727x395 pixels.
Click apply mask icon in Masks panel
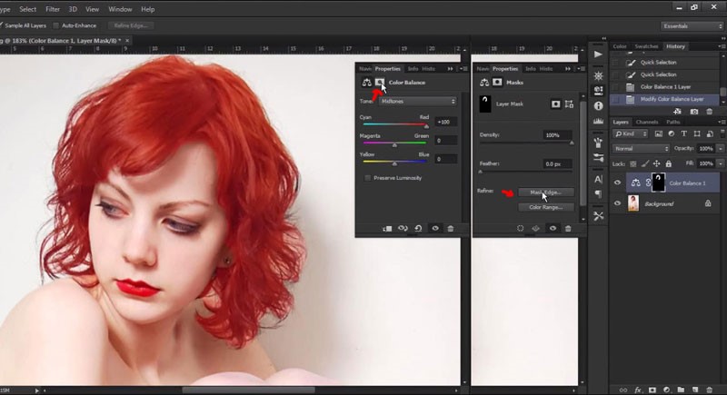pyautogui.click(x=535, y=228)
